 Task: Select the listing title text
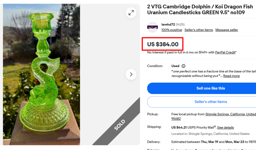[199, 9]
